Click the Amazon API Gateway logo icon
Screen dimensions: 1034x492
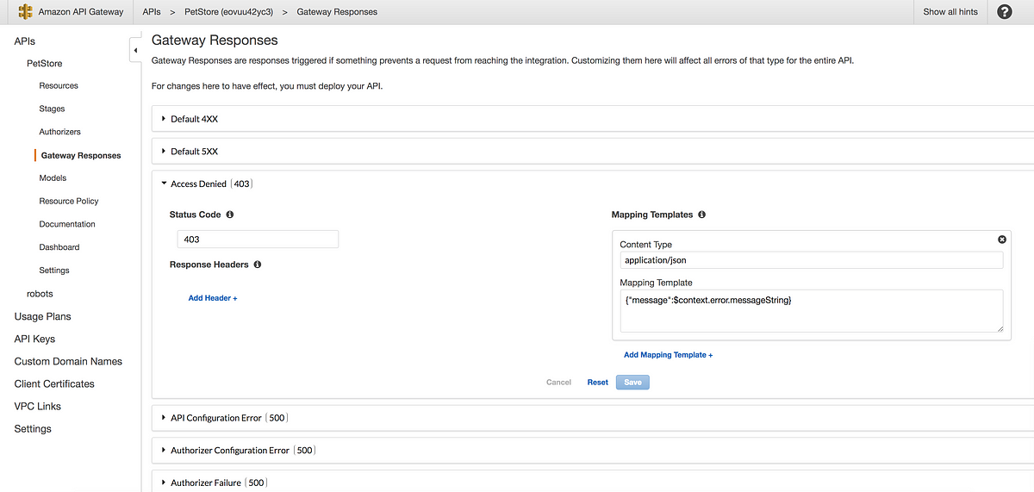tap(25, 12)
